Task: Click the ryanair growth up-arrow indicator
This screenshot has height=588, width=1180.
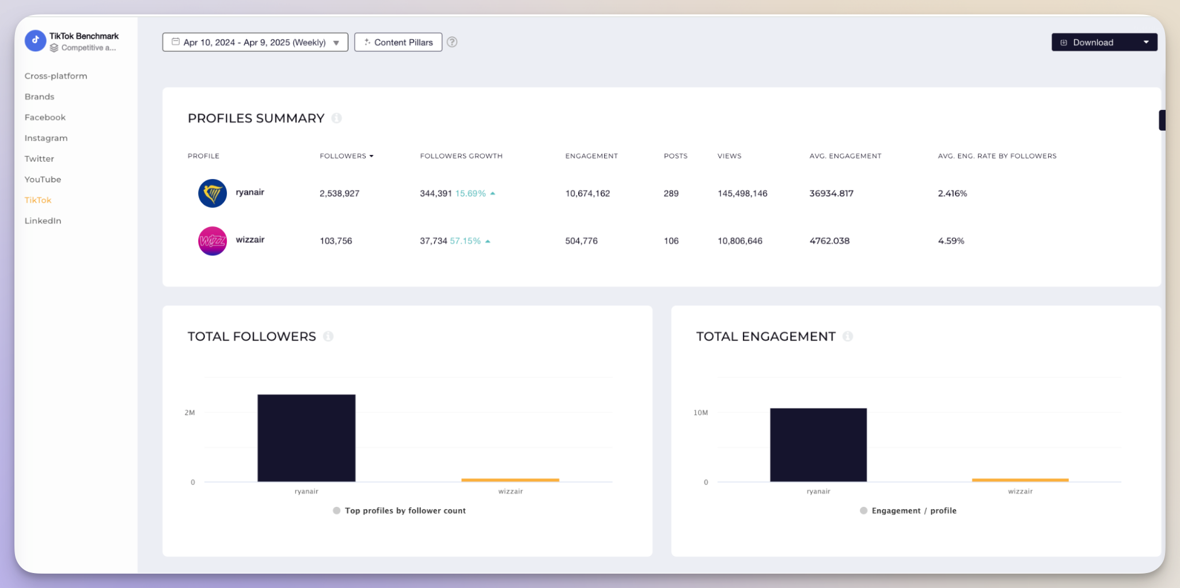Action: (x=493, y=194)
